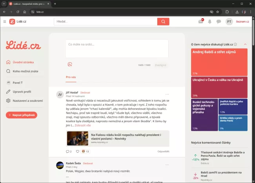
Task: Follow Radek Šeda via 'Sledovat'
Action: (x=88, y=163)
